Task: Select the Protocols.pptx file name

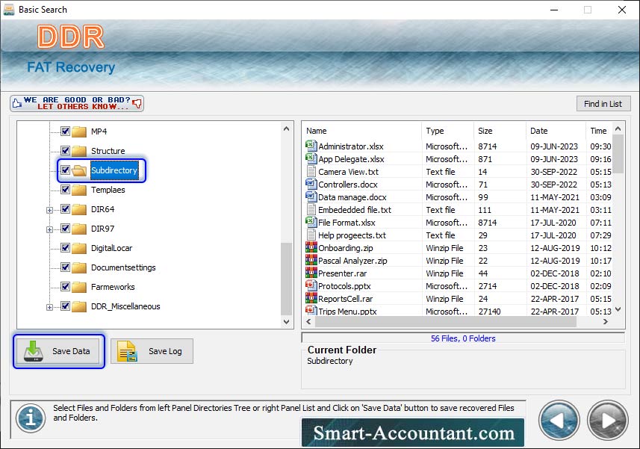Action: [x=344, y=286]
